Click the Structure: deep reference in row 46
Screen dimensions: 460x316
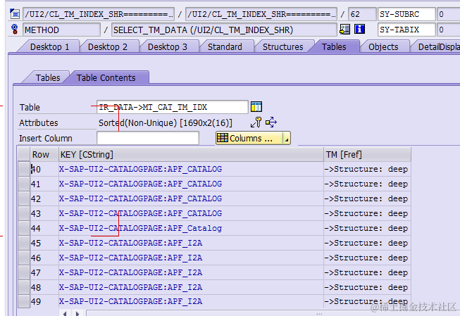pos(366,258)
